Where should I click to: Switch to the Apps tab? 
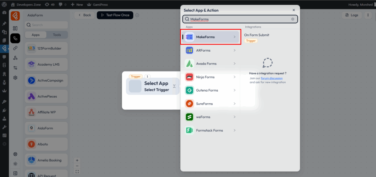(x=36, y=35)
